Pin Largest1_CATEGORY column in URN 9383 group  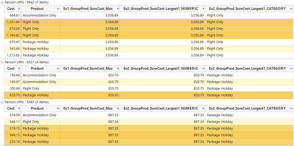[291, 109]
